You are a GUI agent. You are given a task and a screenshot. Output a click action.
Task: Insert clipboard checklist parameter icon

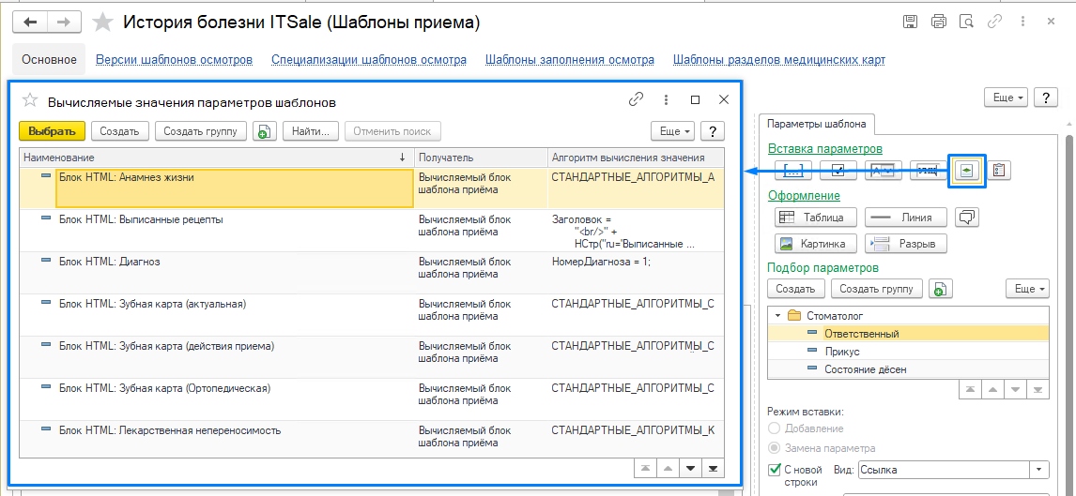pyautogui.click(x=999, y=172)
